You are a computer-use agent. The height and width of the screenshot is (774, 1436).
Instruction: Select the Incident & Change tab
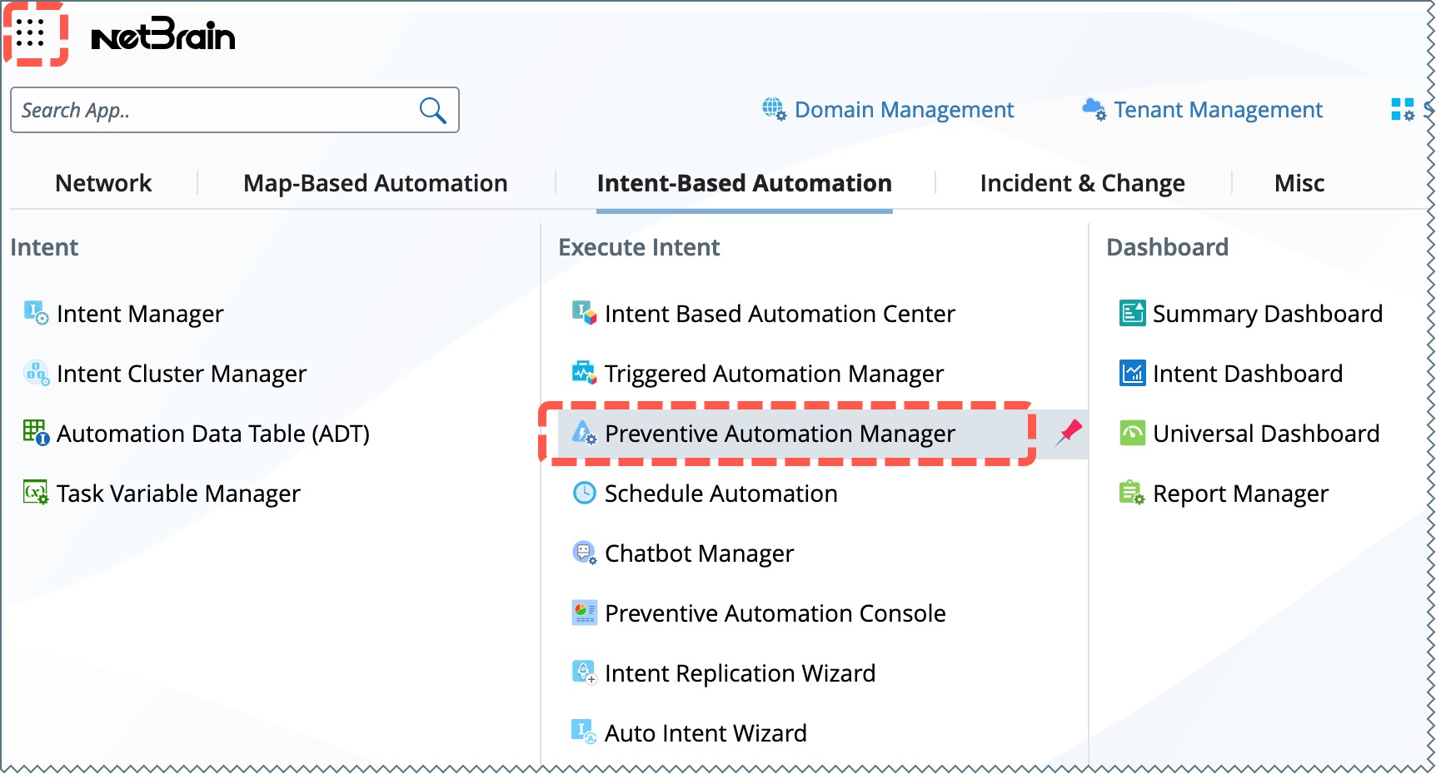tap(1082, 183)
